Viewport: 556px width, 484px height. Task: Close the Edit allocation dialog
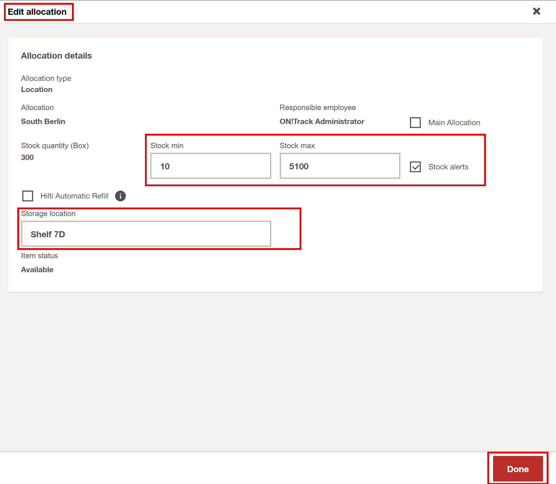point(536,12)
